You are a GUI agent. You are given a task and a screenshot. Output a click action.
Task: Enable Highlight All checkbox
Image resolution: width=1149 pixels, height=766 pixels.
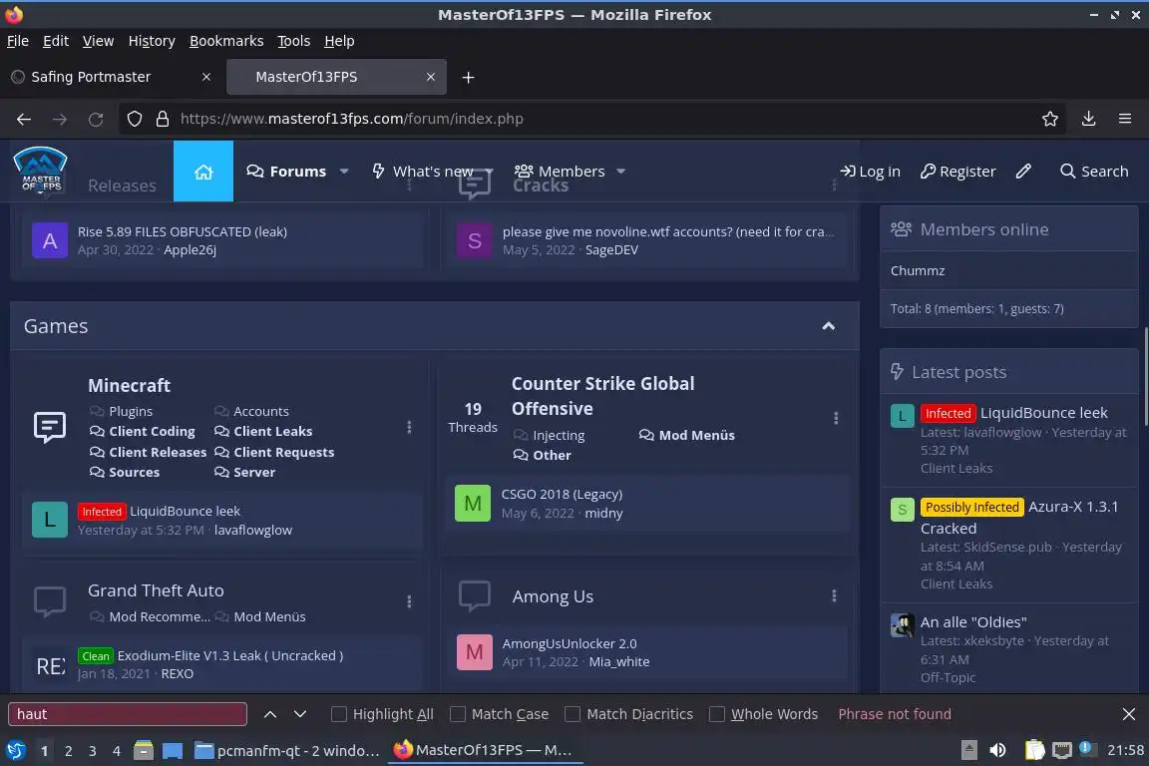point(338,714)
